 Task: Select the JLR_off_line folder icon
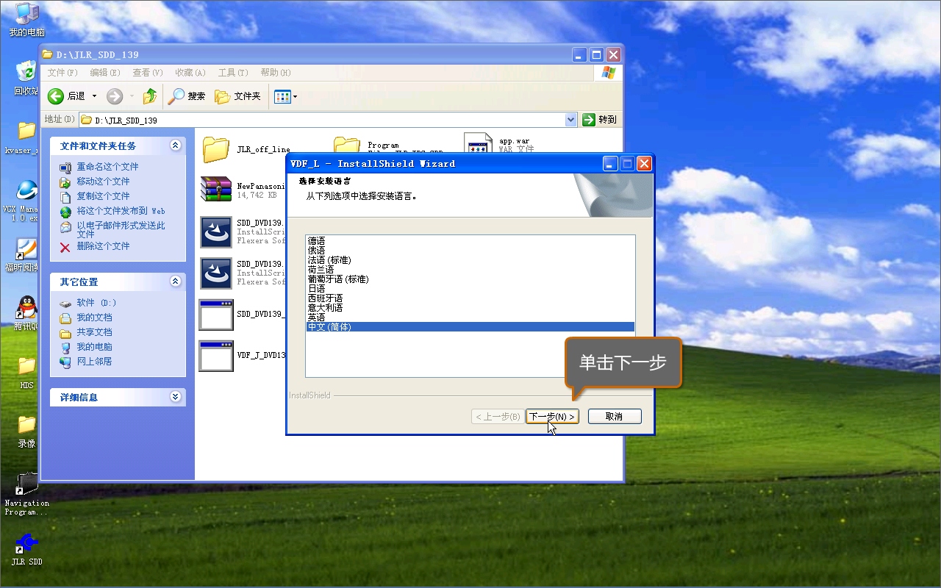point(216,149)
